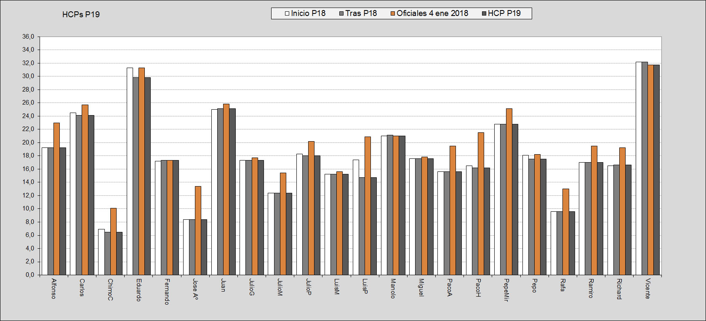706x321 pixels.
Task: Select Vicente's orange Oficiales bar
Action: 650,170
